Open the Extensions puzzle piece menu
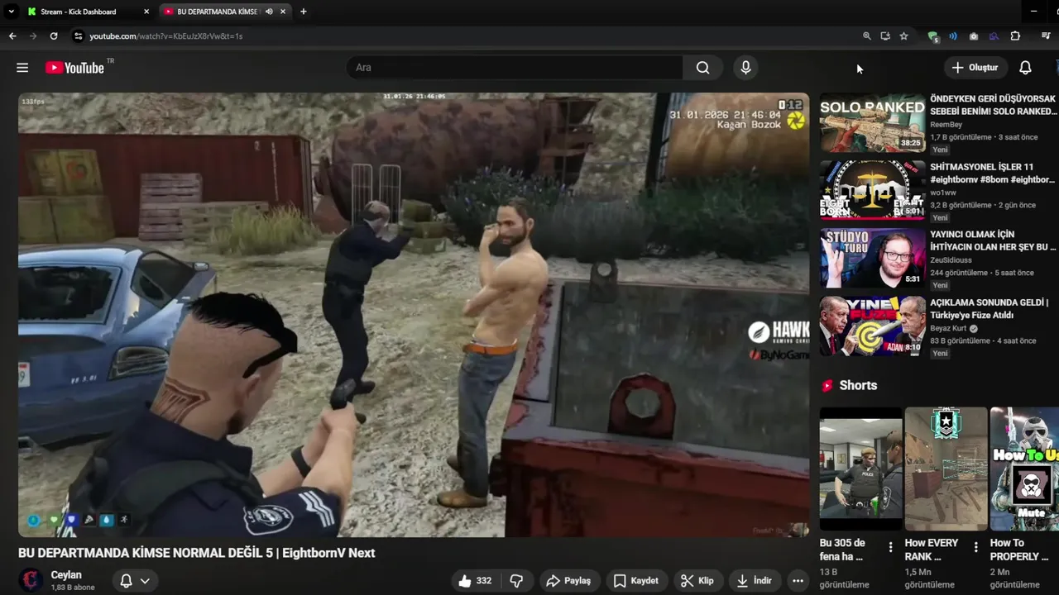The image size is (1059, 595). (x=1015, y=36)
